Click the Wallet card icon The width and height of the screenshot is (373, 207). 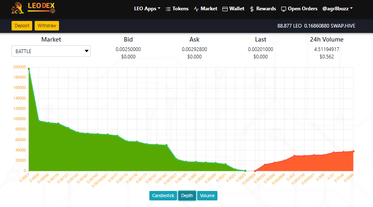point(225,9)
